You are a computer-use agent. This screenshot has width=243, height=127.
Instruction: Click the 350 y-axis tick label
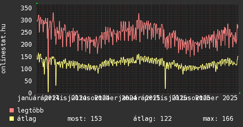tap(26, 8)
